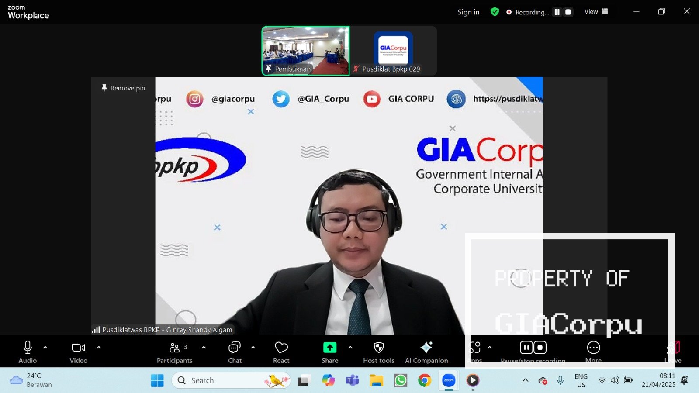699x393 pixels.
Task: Click the Sign in link
Action: pos(468,12)
